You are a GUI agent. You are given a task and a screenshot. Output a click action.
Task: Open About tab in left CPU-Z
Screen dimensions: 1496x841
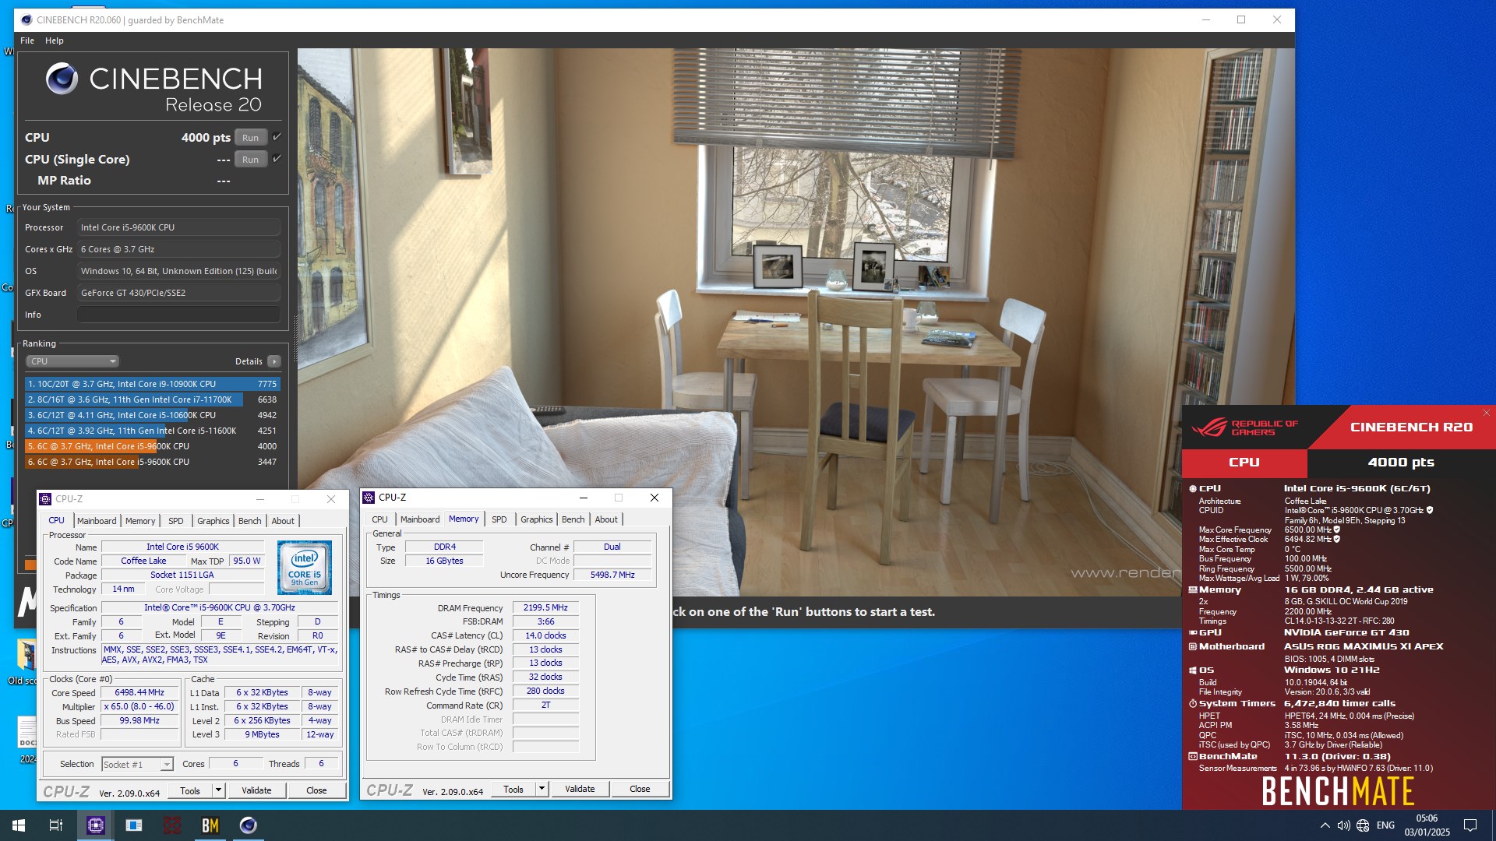283,521
